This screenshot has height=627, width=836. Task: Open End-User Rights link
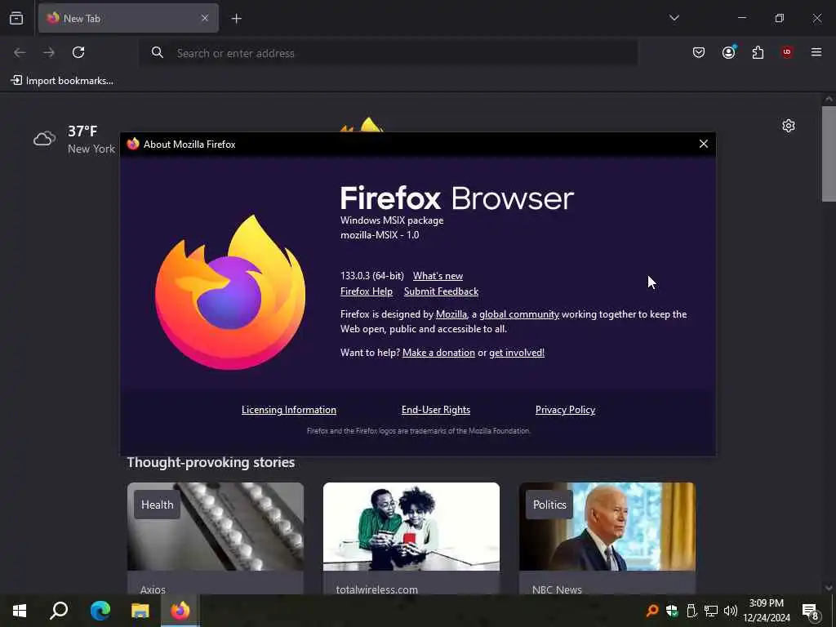point(436,410)
